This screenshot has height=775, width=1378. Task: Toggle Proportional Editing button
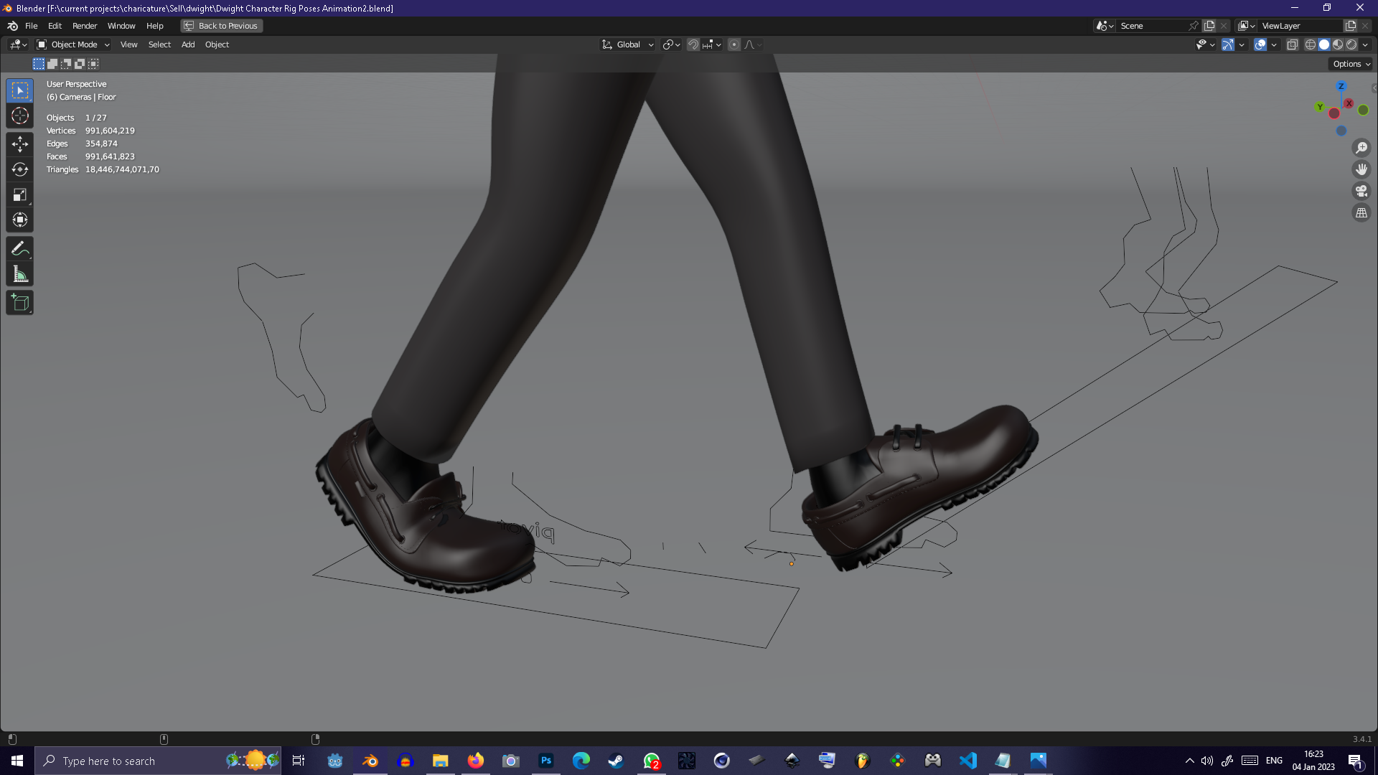[x=734, y=44]
